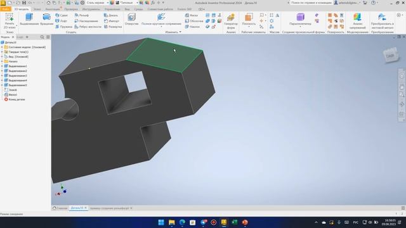Open Microsoft Edge from the taskbar
This screenshot has height=228, width=406.
(182, 222)
